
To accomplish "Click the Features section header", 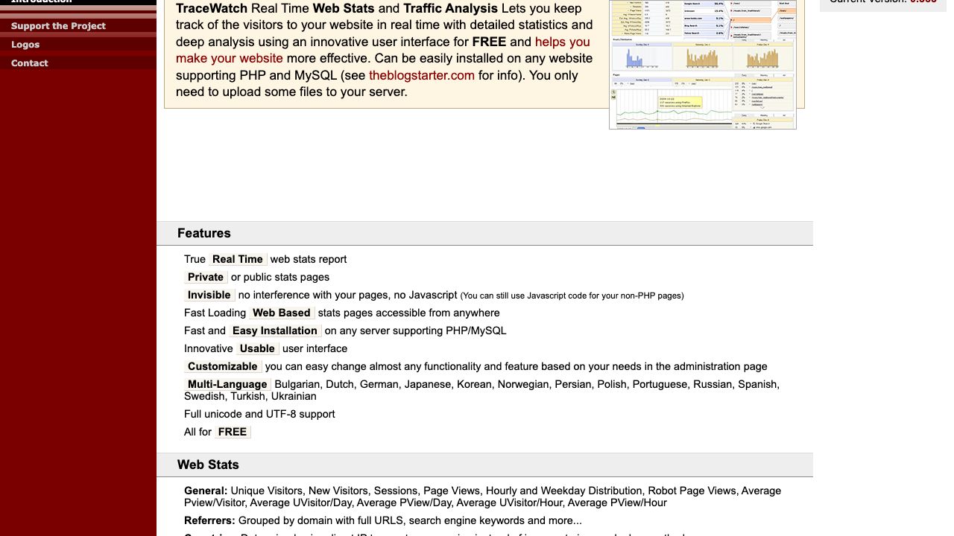I will (204, 233).
